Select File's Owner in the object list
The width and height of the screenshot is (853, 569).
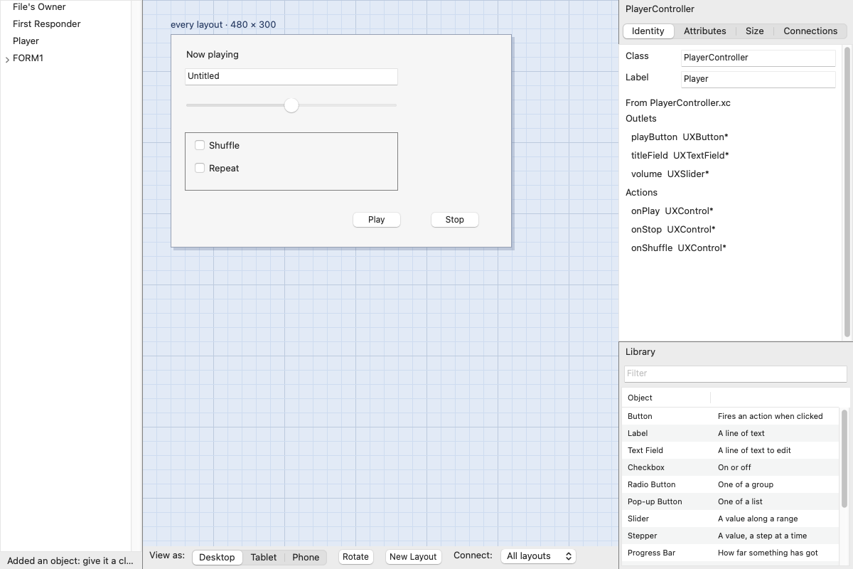39,7
